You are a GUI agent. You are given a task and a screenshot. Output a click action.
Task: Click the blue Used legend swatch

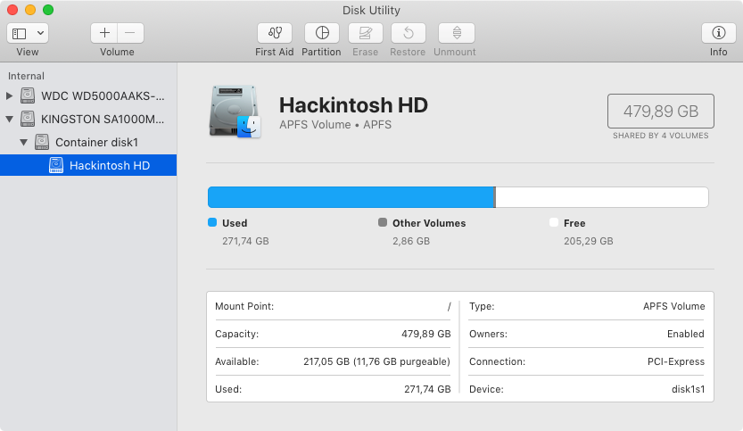[x=212, y=222]
